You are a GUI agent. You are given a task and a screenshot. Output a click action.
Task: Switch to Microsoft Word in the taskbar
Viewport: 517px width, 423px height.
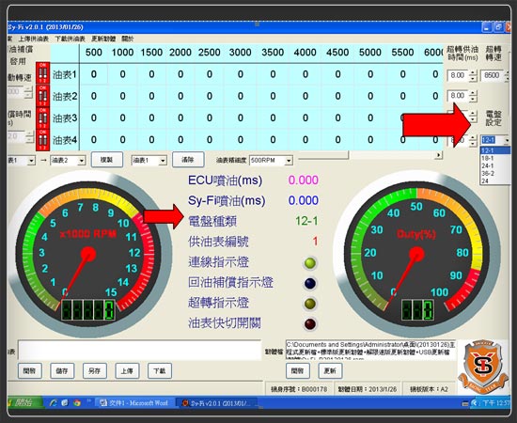tap(134, 402)
